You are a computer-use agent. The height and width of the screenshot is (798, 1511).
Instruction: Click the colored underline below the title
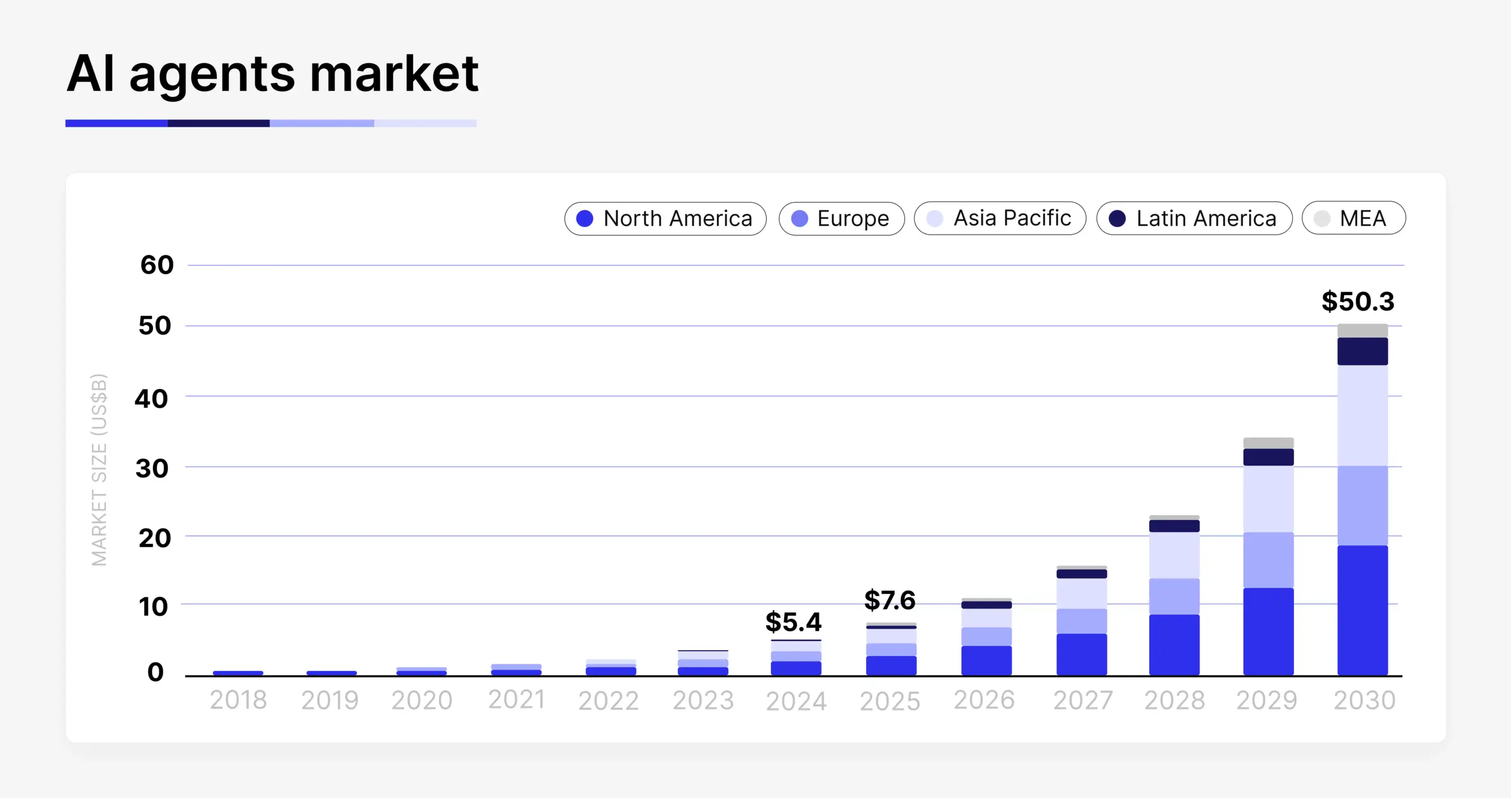270,123
